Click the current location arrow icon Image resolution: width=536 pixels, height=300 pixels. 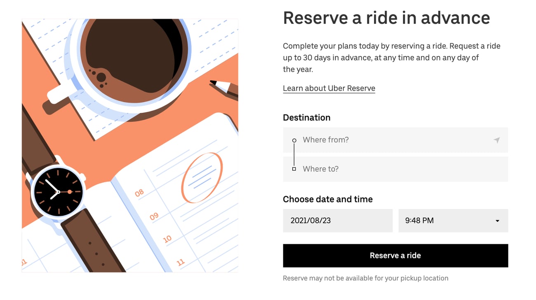(x=497, y=140)
